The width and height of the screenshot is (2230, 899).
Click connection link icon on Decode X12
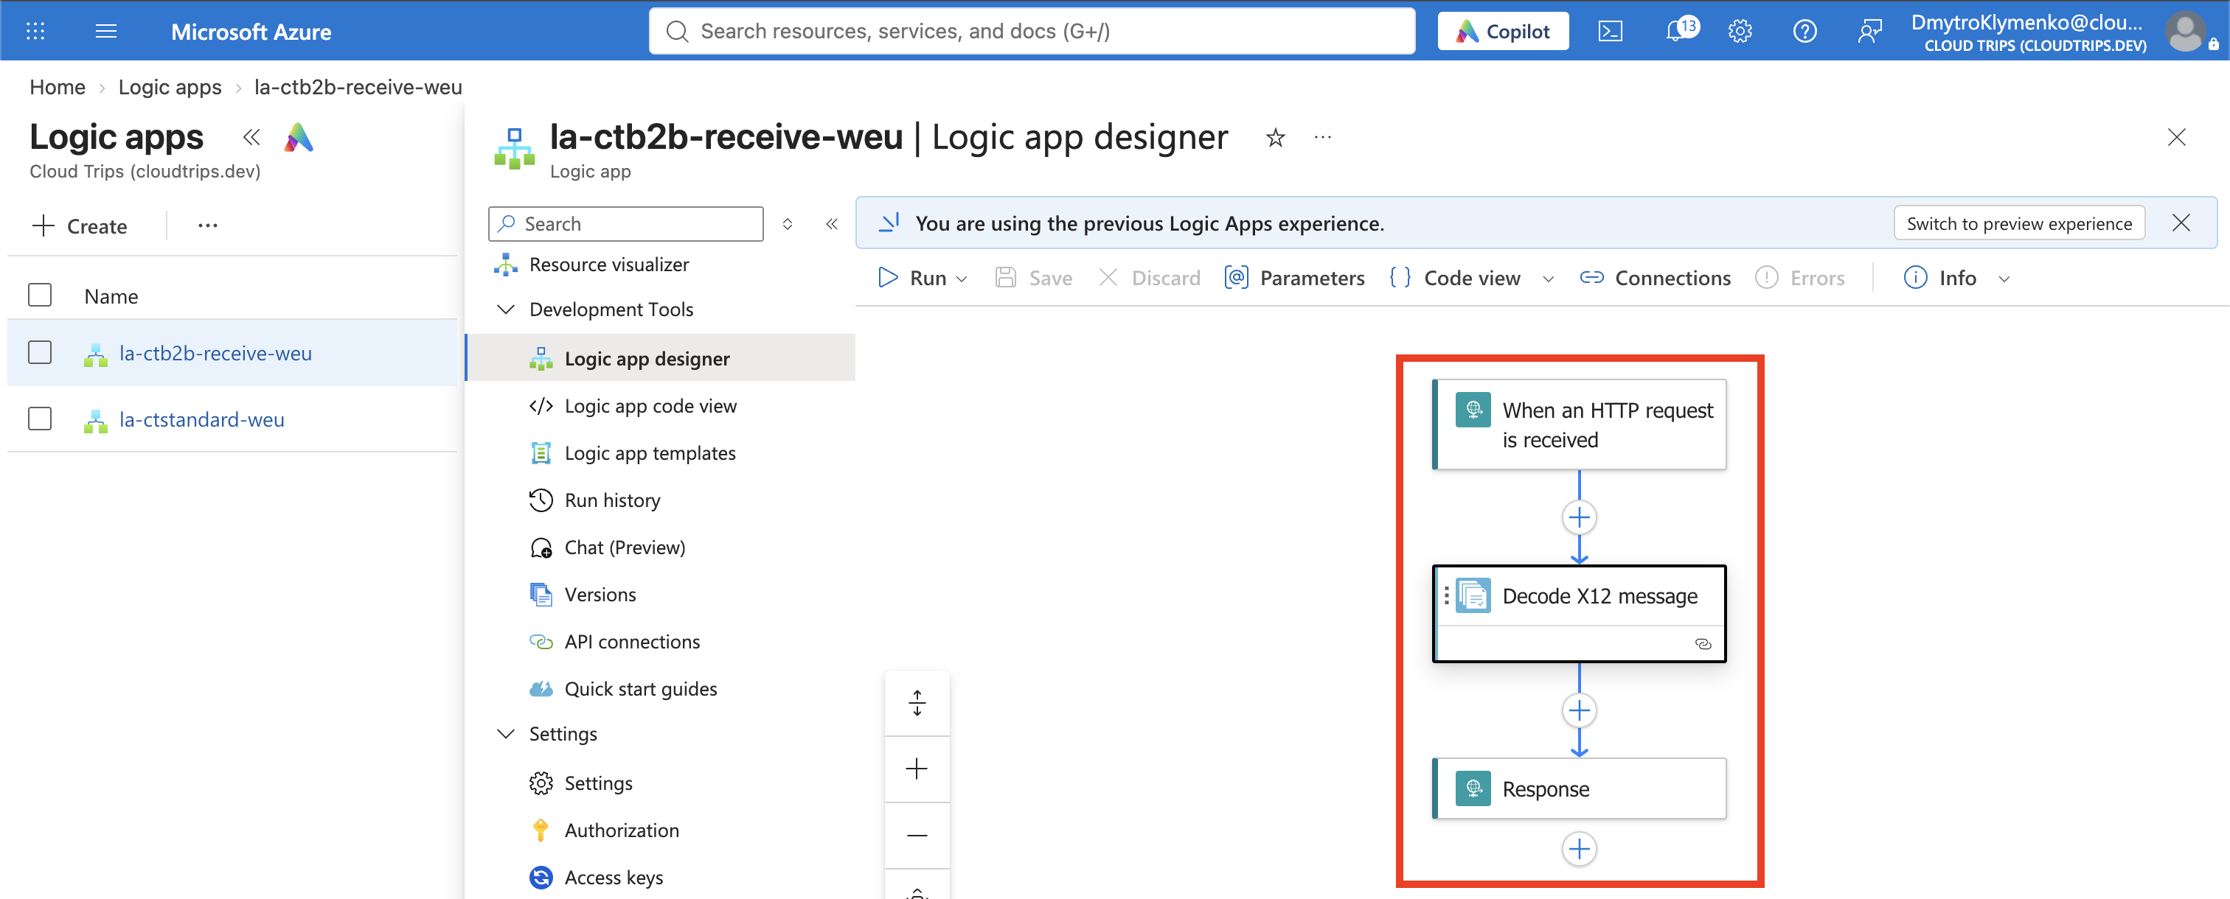[x=1702, y=644]
